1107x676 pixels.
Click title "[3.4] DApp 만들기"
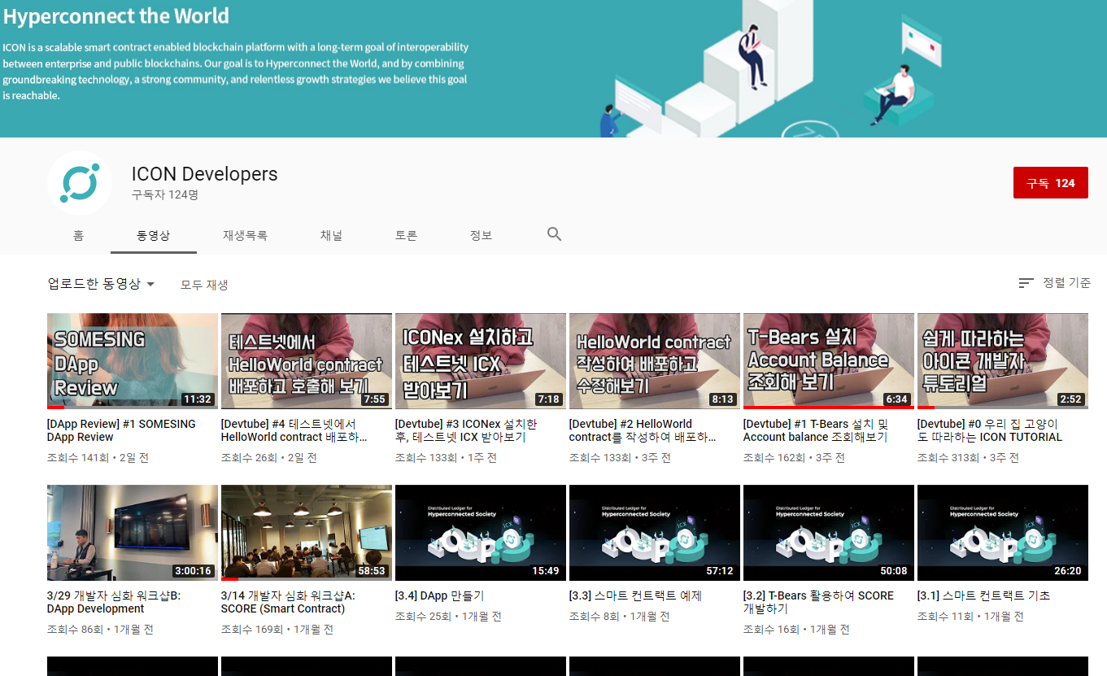tap(440, 595)
